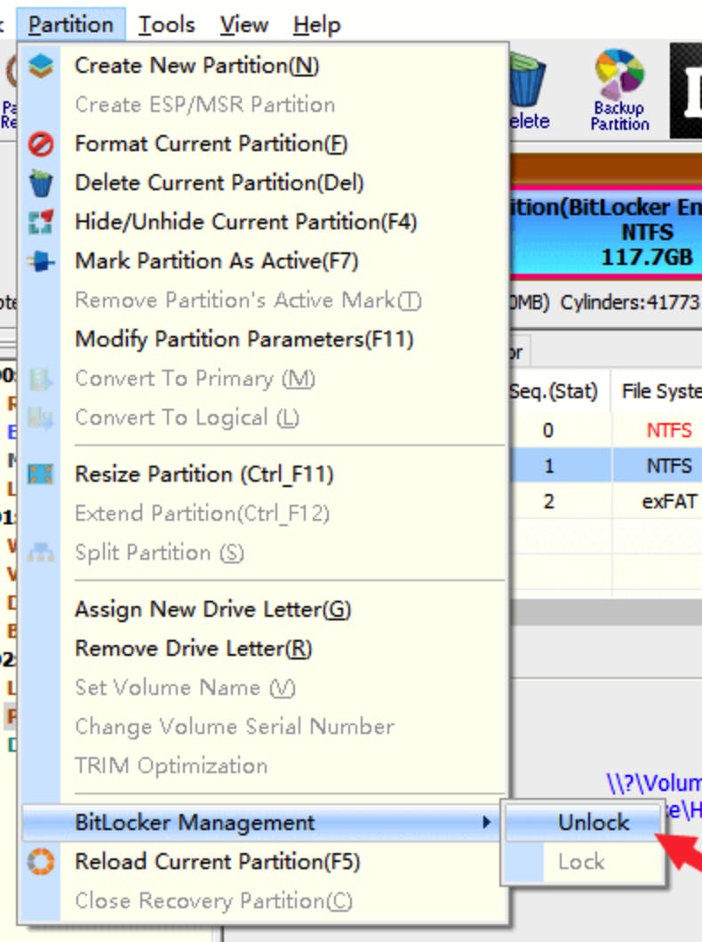The height and width of the screenshot is (942, 702).
Task: Select partition row 0 with red NTFS
Action: 606,430
